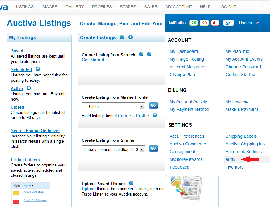This screenshot has height=207, width=270.
Task: Open the Closed listings link
Action: [17, 107]
